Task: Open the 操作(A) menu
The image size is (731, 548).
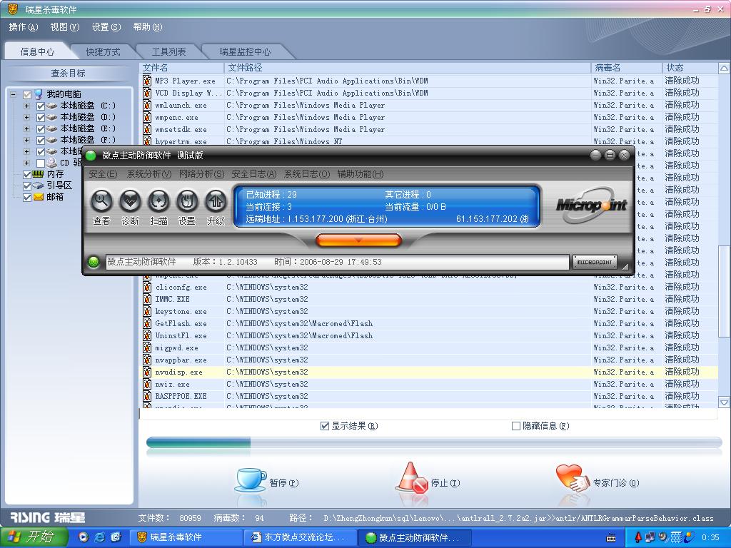Action: 24,27
